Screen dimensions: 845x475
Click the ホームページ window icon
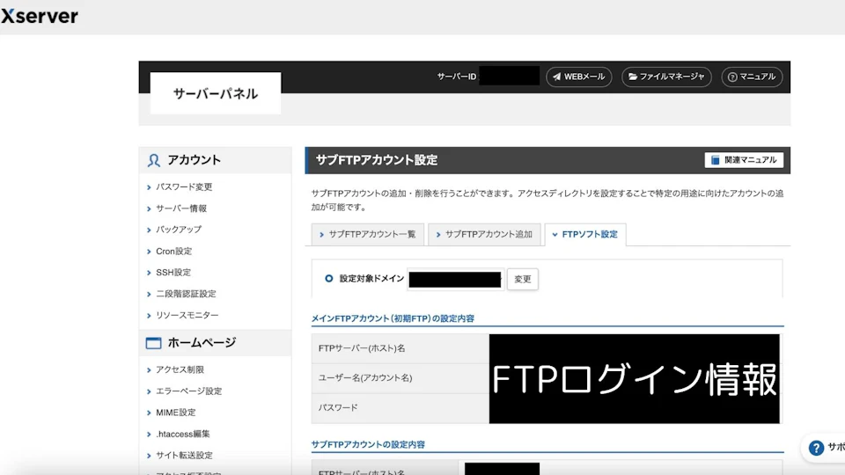pos(153,343)
